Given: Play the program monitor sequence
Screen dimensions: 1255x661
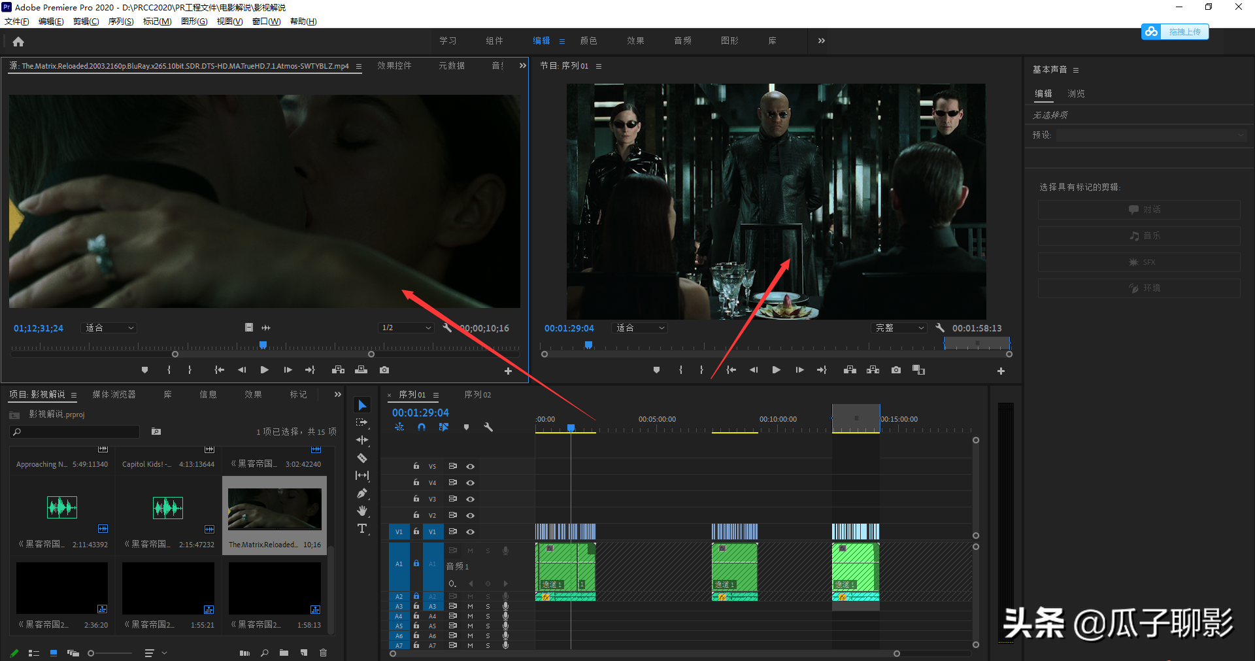Looking at the screenshot, I should point(776,370).
